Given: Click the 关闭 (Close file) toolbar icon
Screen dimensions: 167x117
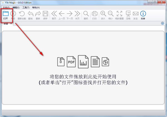Looking at the screenshot, I should (x=13, y=14).
